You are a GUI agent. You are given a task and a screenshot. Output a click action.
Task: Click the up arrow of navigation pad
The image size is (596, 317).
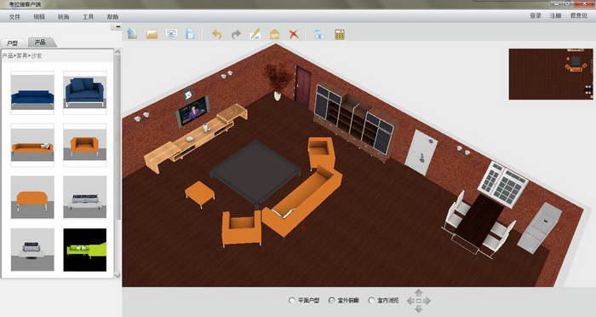pos(419,292)
